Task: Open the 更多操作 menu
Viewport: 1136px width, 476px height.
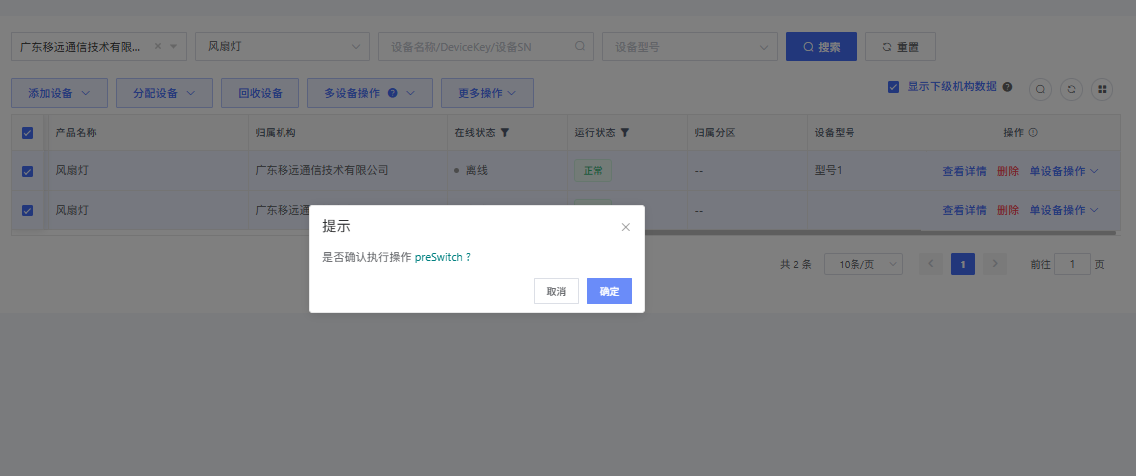Action: (487, 93)
